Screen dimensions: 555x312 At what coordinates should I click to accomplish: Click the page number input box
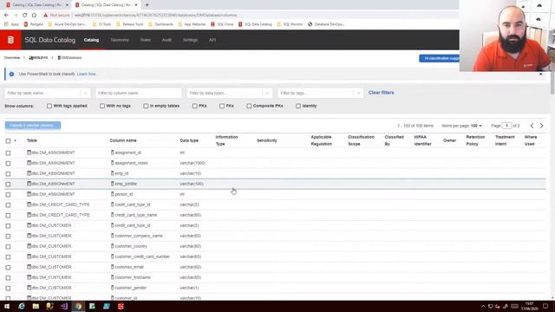[x=506, y=126]
